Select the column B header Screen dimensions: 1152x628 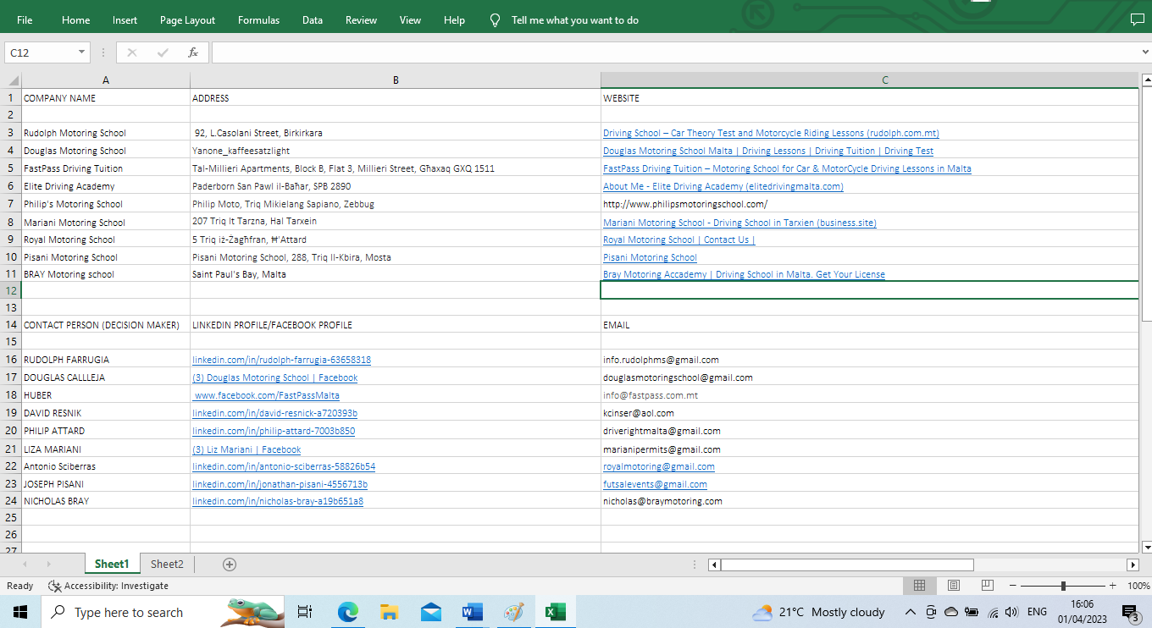click(396, 80)
